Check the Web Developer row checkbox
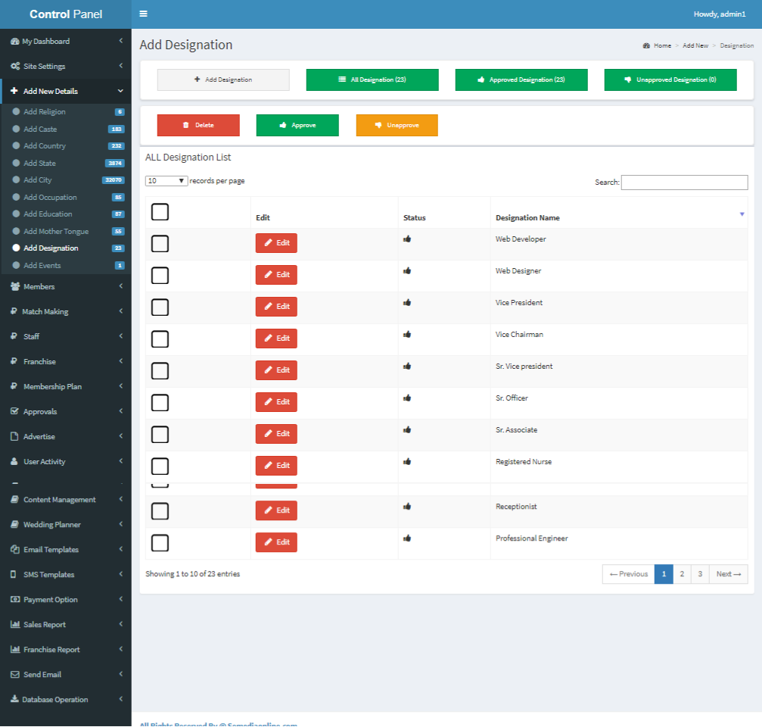The height and width of the screenshot is (727, 762). tap(160, 244)
